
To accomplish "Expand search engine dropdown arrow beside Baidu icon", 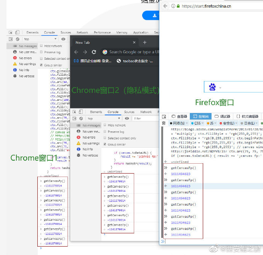I will pos(220,88).
